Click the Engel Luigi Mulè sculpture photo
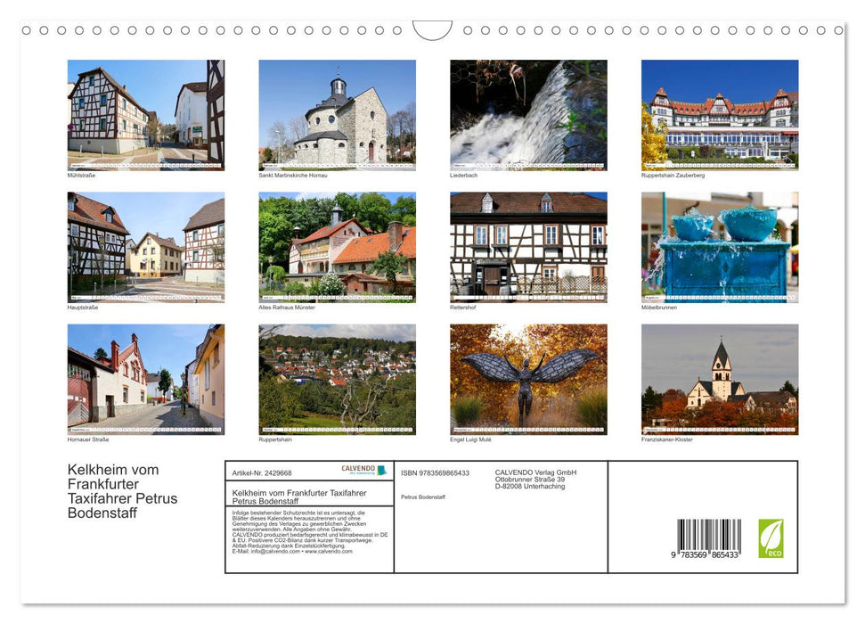Image resolution: width=865 pixels, height=624 pixels. click(528, 380)
